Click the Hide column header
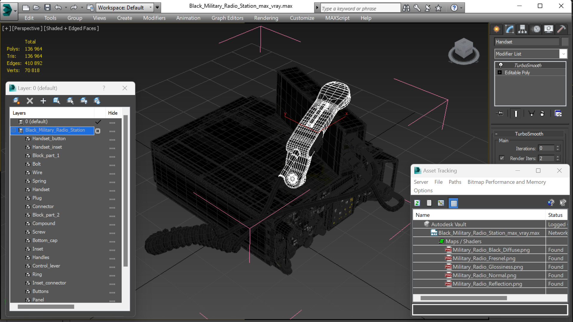 113,113
